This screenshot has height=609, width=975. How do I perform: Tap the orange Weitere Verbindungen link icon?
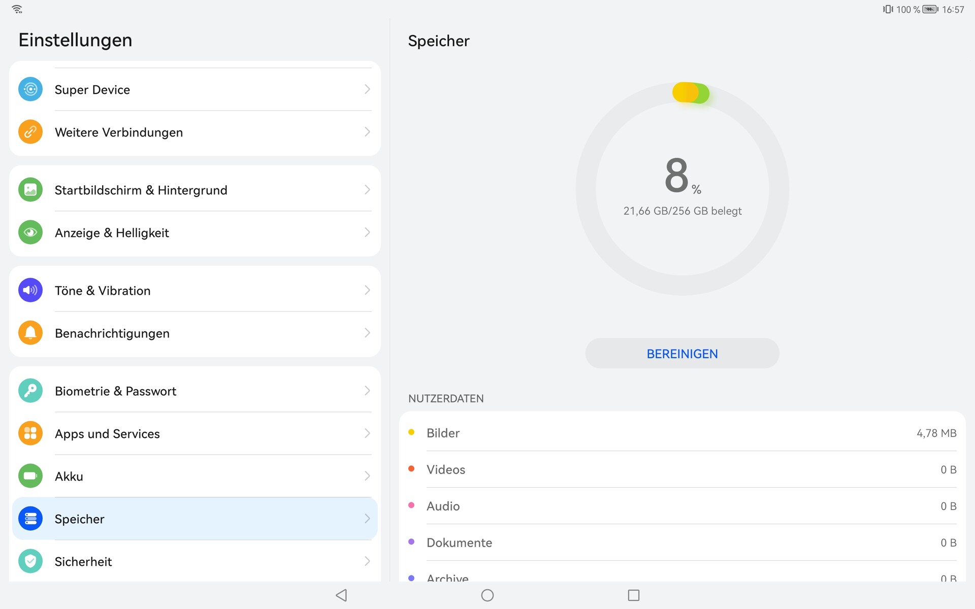click(x=30, y=132)
